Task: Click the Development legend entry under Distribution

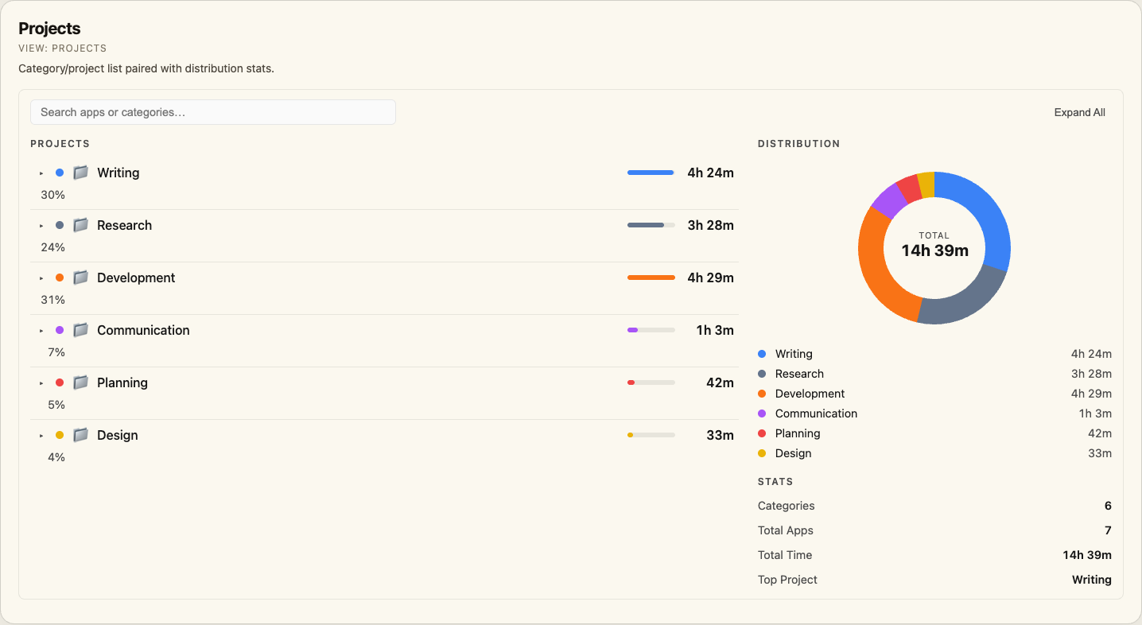Action: pyautogui.click(x=934, y=394)
